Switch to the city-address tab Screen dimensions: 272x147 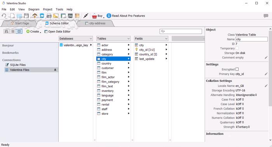(96, 23)
